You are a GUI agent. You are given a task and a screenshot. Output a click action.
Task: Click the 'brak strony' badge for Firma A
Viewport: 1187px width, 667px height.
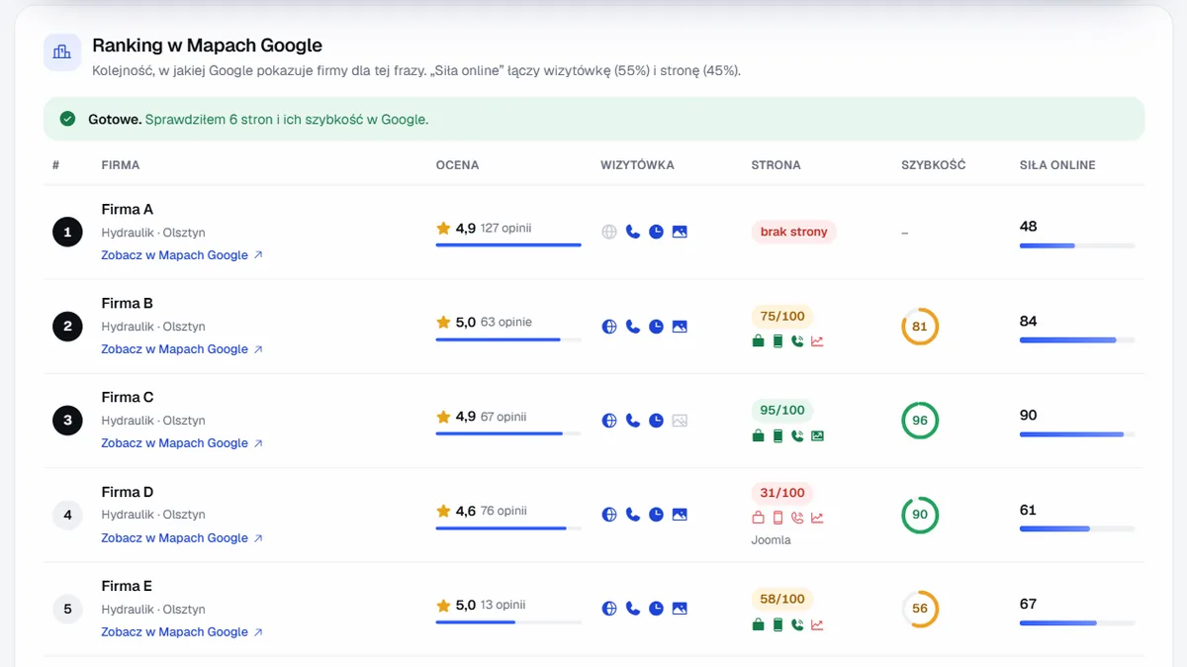click(x=794, y=233)
